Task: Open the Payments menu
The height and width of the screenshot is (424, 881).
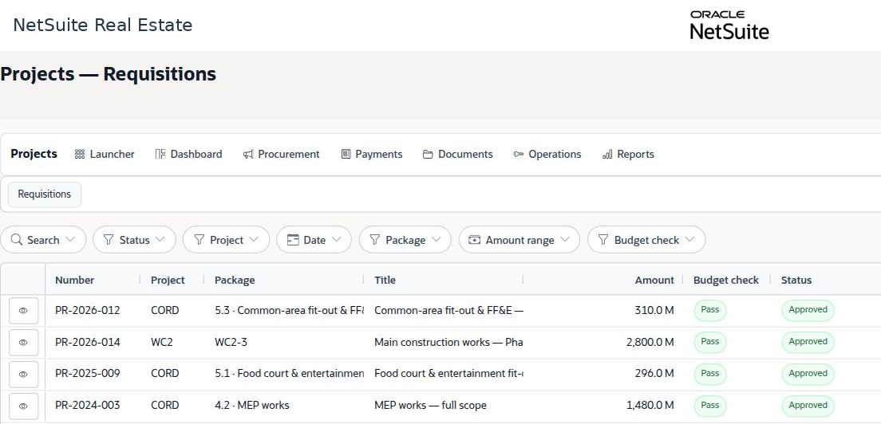Action: pos(372,155)
